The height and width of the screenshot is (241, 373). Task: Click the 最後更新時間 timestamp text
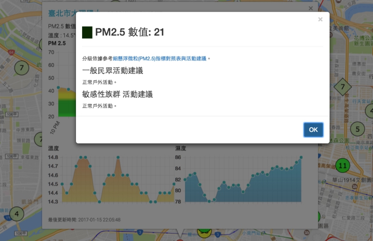point(84,219)
